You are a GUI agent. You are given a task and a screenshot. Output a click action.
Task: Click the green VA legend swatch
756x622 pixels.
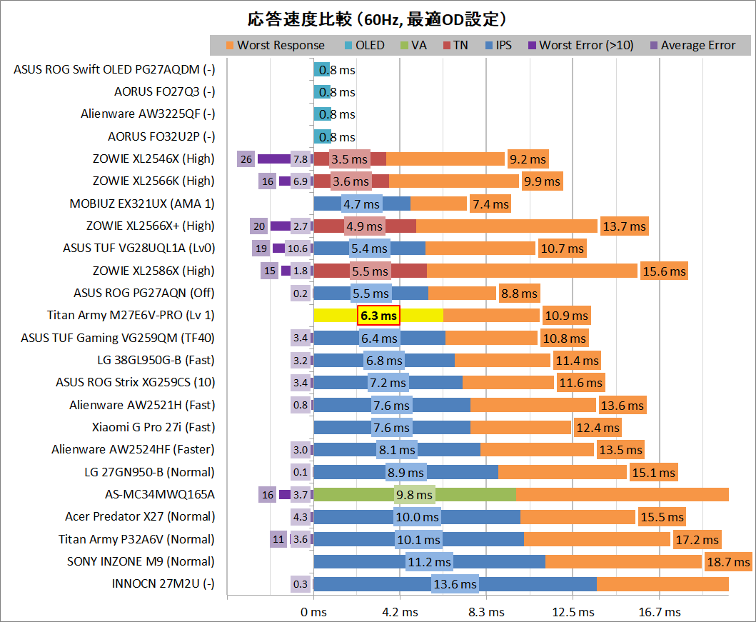point(405,45)
